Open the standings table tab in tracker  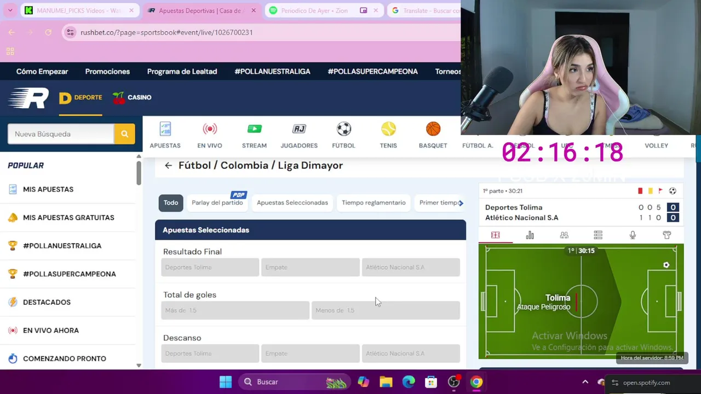point(598,235)
